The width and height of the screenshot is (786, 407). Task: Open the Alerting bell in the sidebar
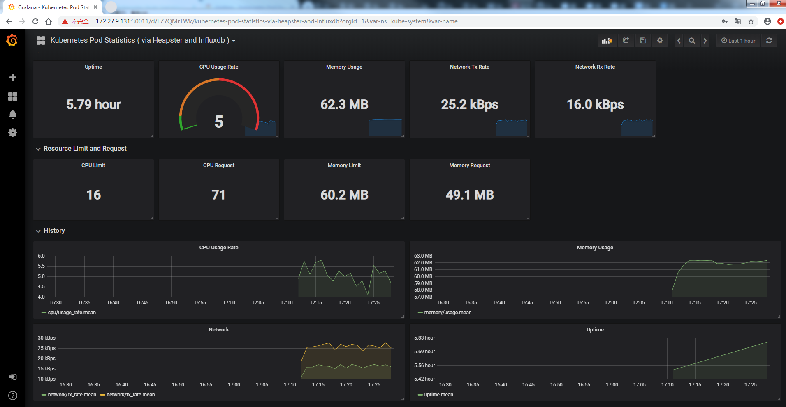[13, 115]
